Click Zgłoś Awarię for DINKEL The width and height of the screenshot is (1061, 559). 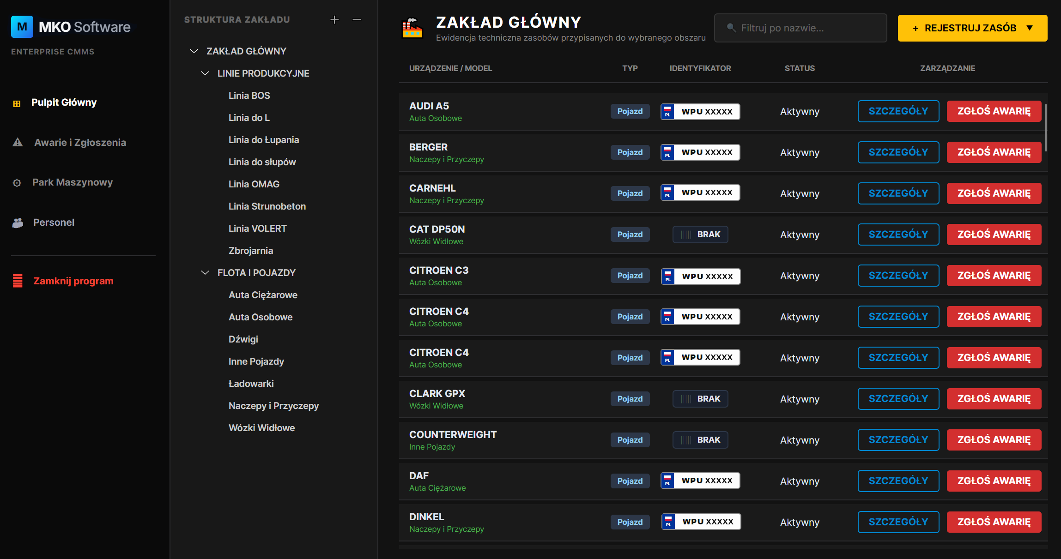(994, 522)
